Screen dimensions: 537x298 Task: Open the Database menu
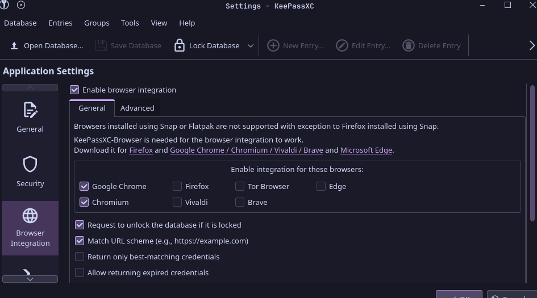[x=20, y=23]
